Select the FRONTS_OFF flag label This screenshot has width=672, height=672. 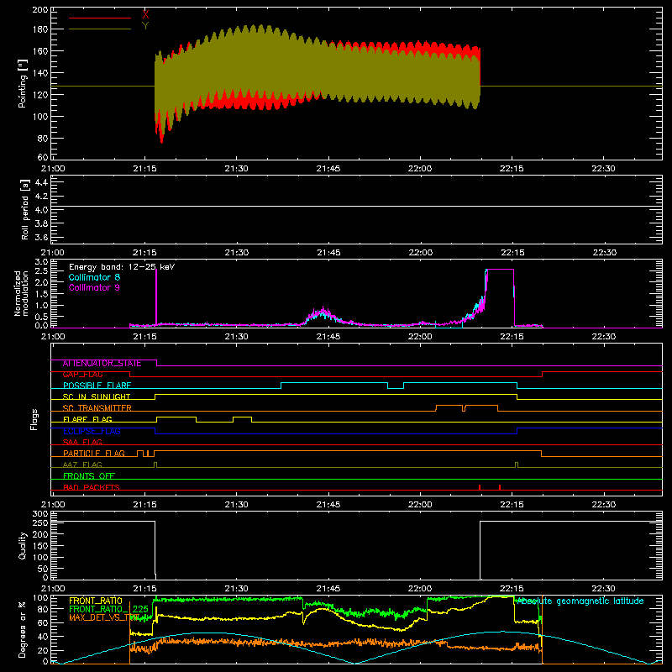coord(89,476)
